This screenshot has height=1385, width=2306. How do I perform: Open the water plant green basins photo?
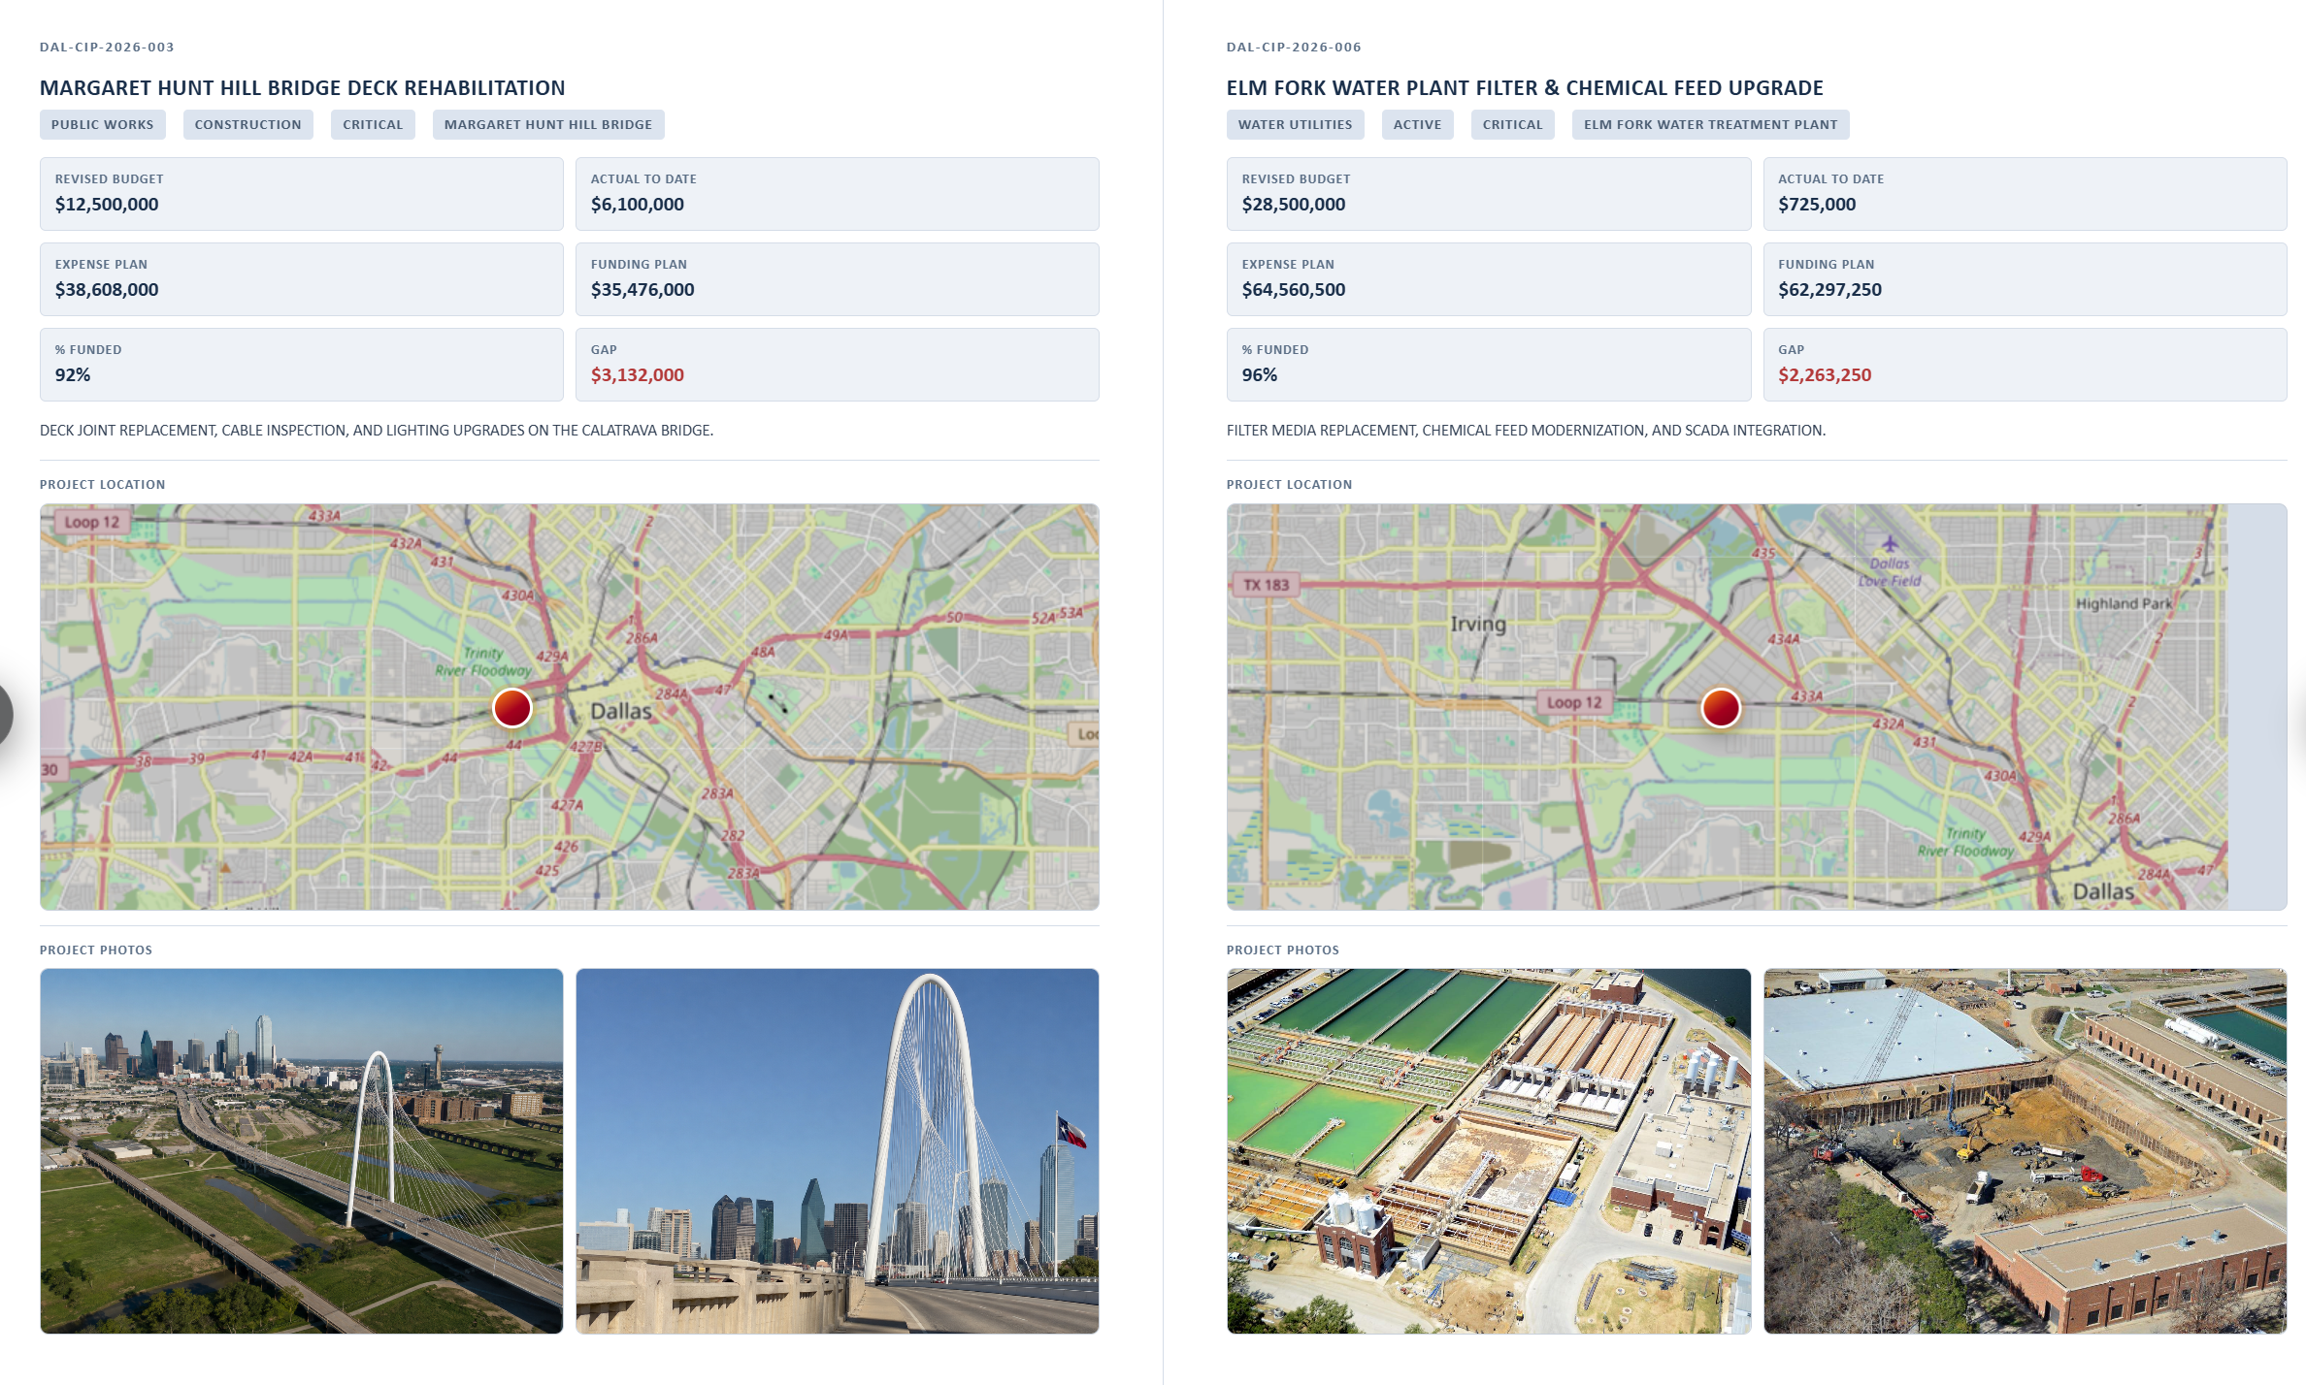[x=1489, y=1150]
